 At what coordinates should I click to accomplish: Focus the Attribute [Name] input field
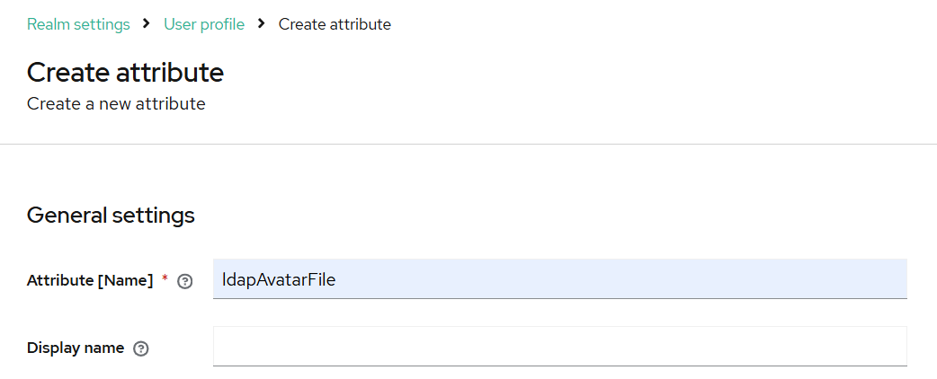click(x=559, y=279)
